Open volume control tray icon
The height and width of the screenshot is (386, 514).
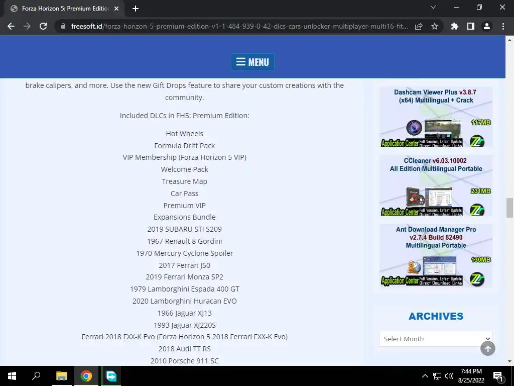tap(449, 376)
